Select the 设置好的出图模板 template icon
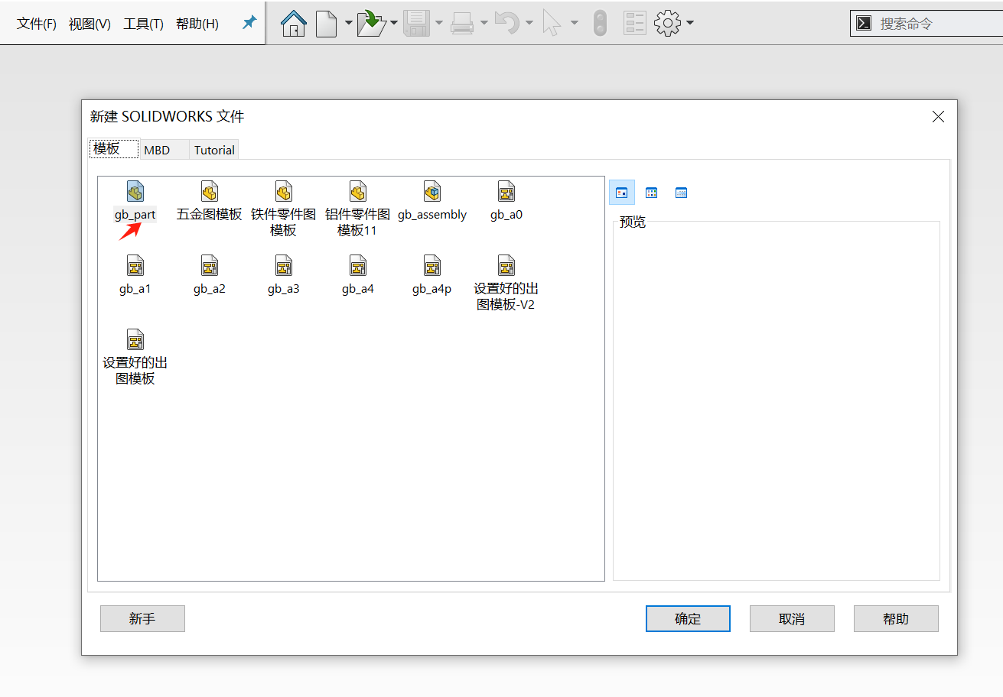 (x=135, y=339)
